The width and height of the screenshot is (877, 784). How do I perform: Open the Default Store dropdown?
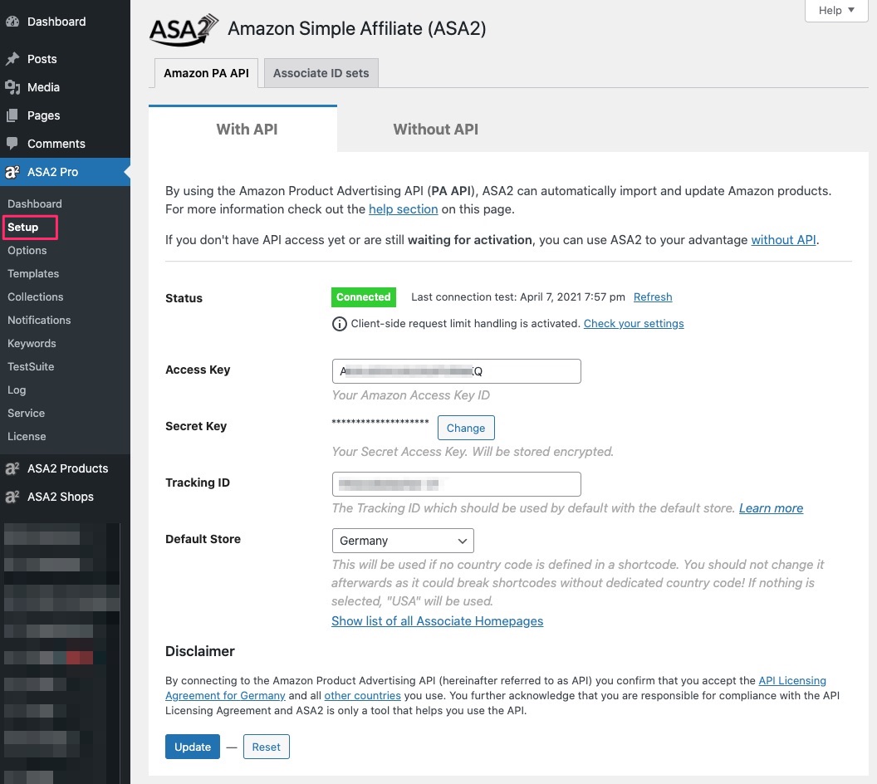pyautogui.click(x=403, y=541)
